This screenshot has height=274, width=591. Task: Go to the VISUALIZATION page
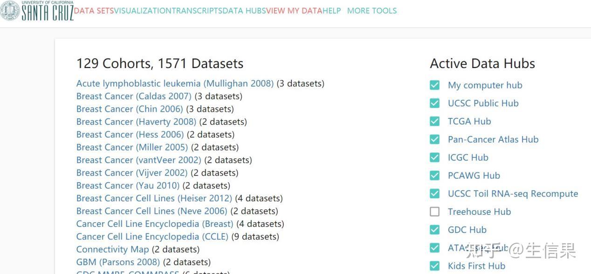143,11
